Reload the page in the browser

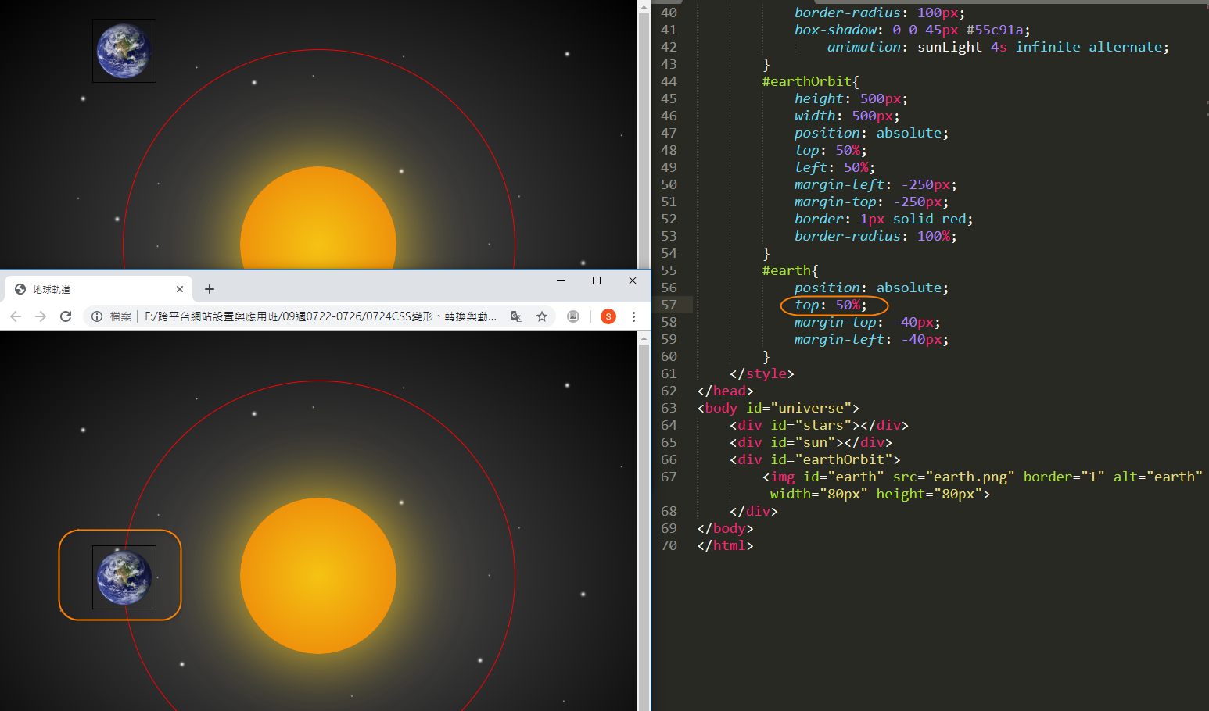tap(66, 316)
